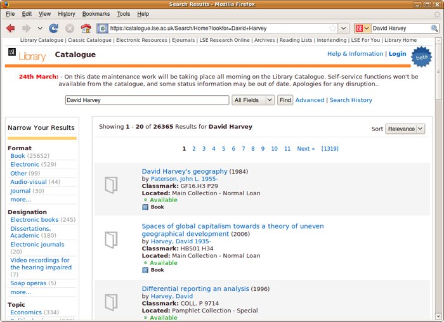Viewport: 444px width, 322px height.
Task: Click the scrollbar down arrow
Action: 438,316
